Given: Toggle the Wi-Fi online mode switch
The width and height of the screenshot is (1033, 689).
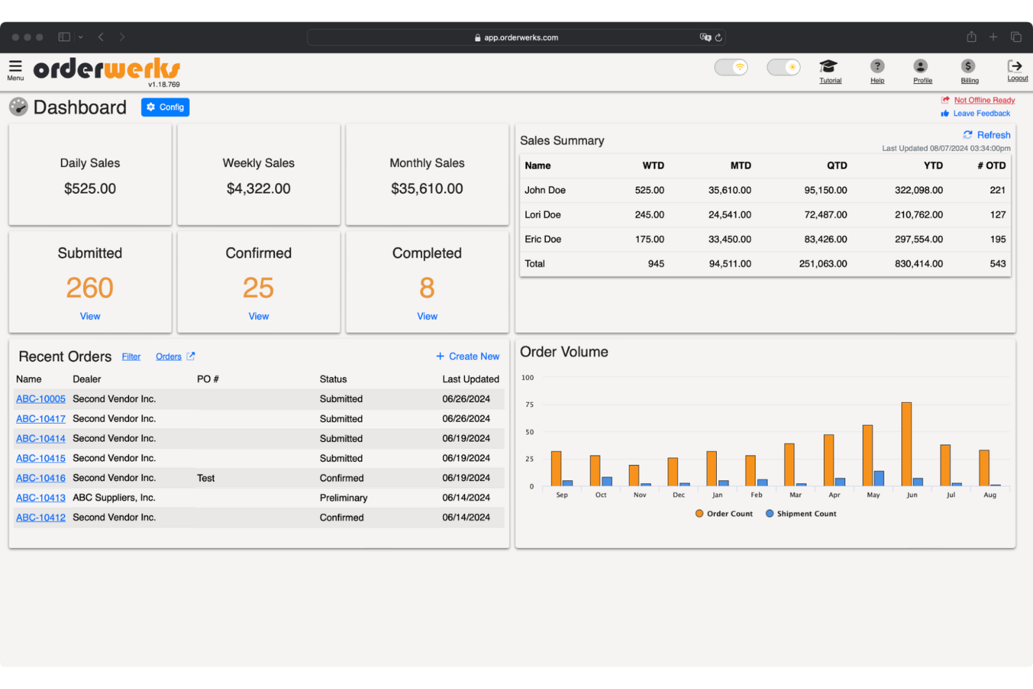Looking at the screenshot, I should (x=731, y=67).
